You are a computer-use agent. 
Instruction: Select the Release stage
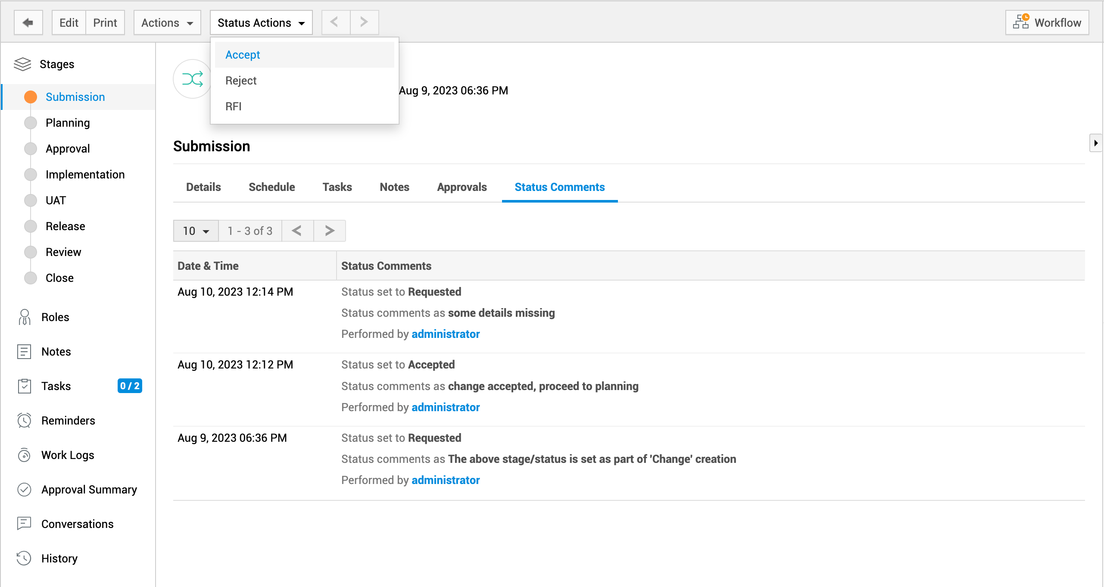pos(78,226)
